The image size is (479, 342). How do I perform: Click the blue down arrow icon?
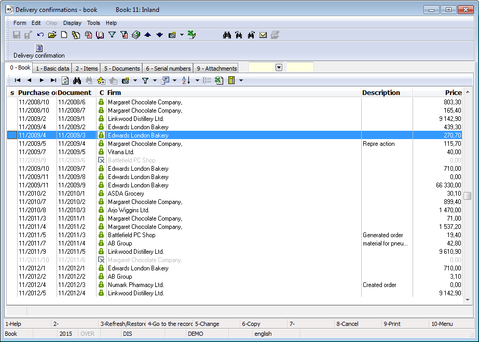159,35
